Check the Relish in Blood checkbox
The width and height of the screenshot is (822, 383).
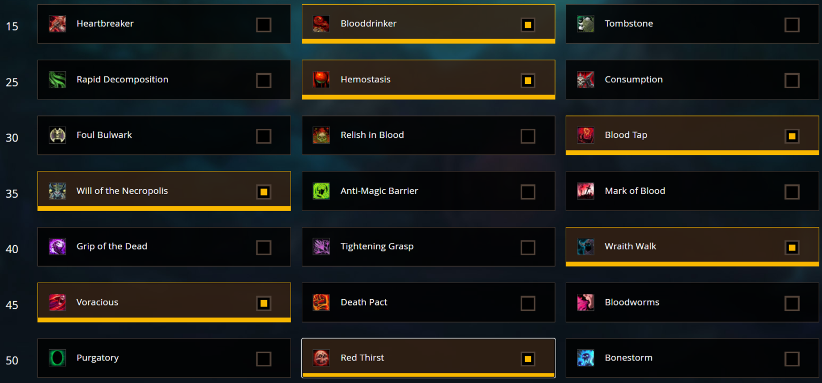(528, 136)
